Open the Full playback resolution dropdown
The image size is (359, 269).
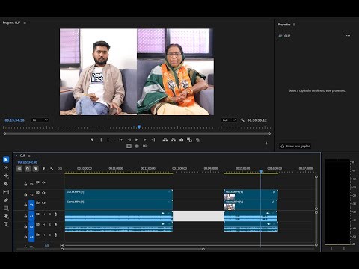click(229, 120)
